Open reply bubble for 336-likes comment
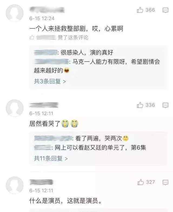 (x=165, y=105)
